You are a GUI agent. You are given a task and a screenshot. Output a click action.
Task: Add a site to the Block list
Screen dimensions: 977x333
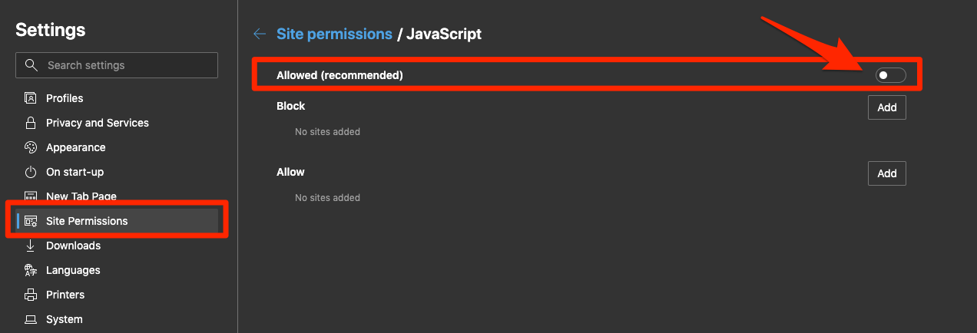coord(887,107)
